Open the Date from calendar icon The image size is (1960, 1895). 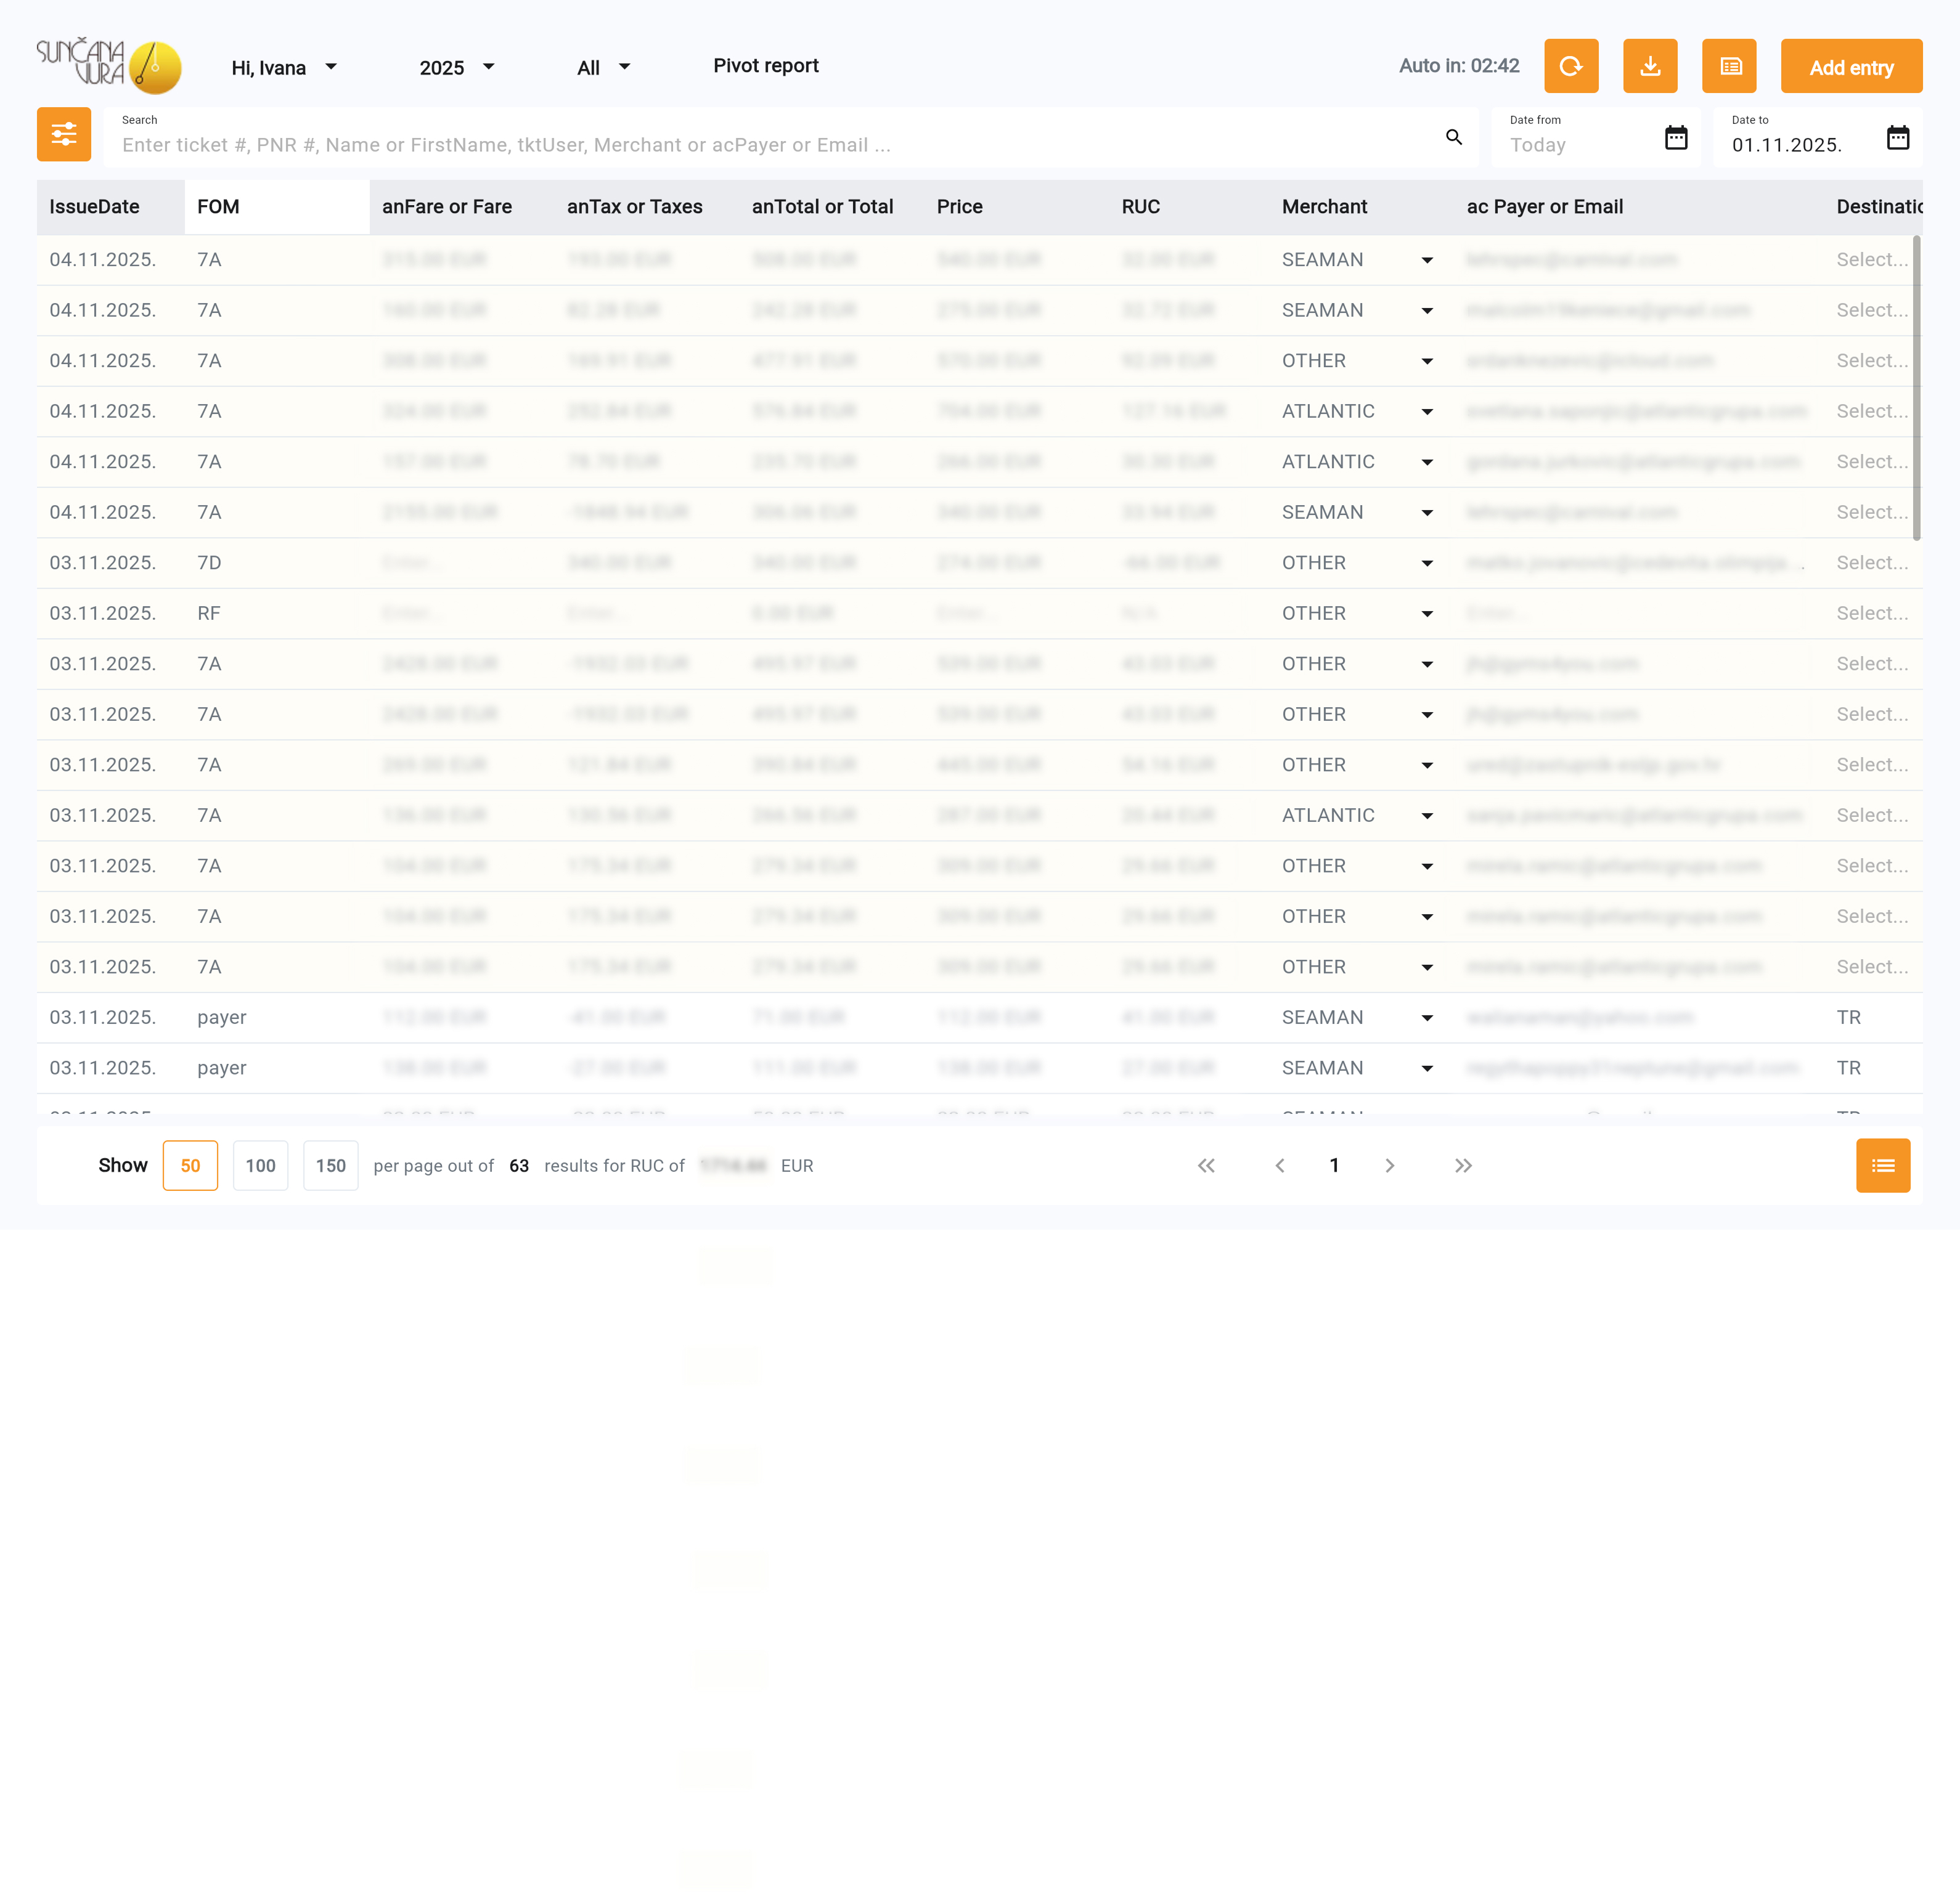1675,137
